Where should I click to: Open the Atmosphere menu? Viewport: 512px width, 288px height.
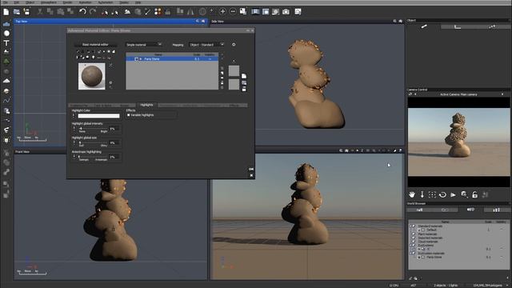coord(49,2)
